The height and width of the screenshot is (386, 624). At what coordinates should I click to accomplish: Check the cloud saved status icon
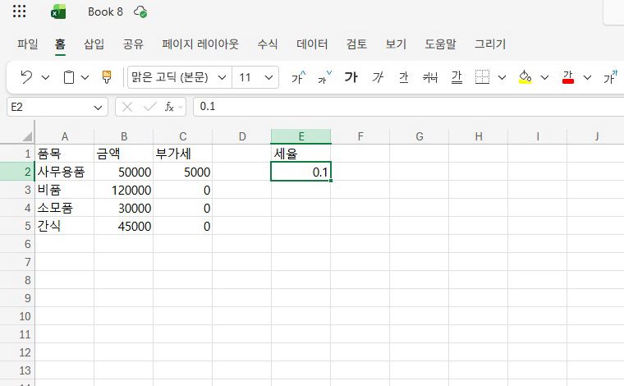(x=140, y=12)
